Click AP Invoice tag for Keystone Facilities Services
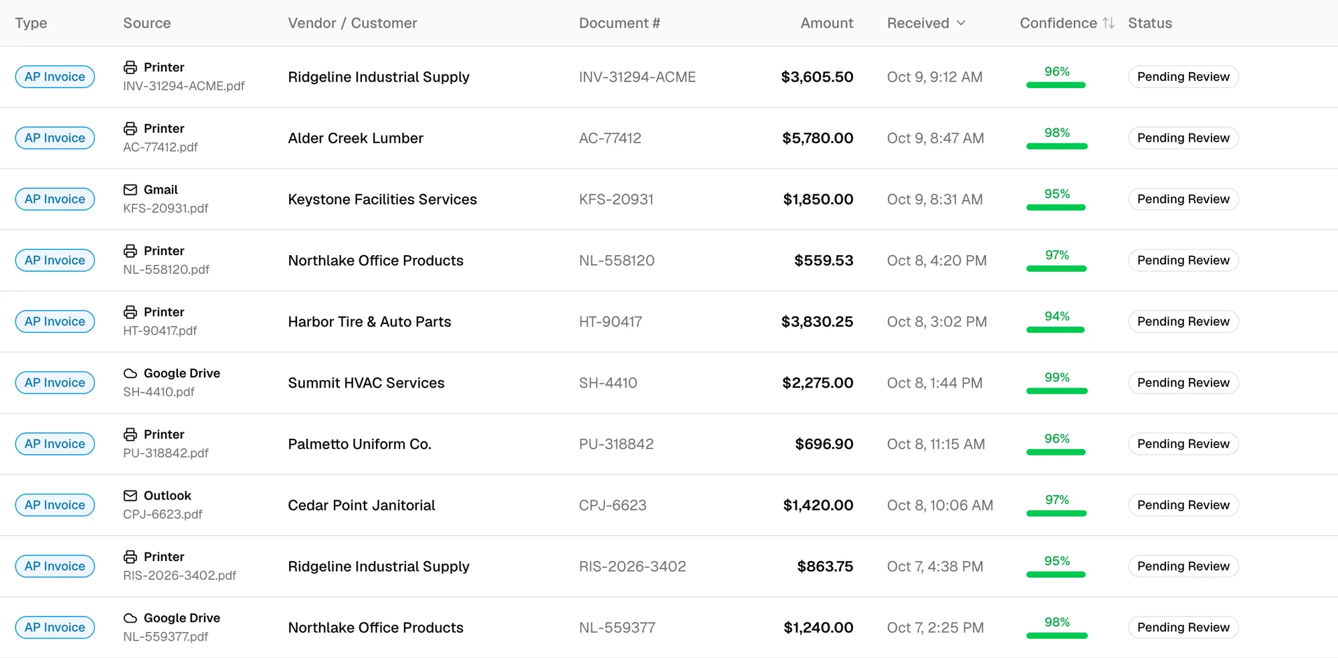 [x=55, y=199]
